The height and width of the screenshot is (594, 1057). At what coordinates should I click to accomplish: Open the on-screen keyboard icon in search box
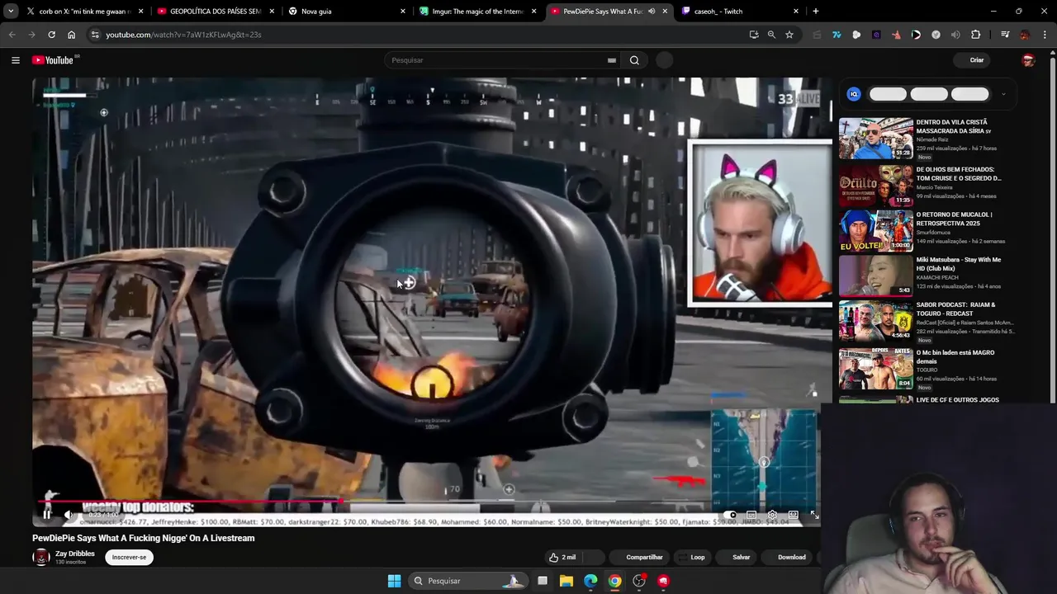612,60
